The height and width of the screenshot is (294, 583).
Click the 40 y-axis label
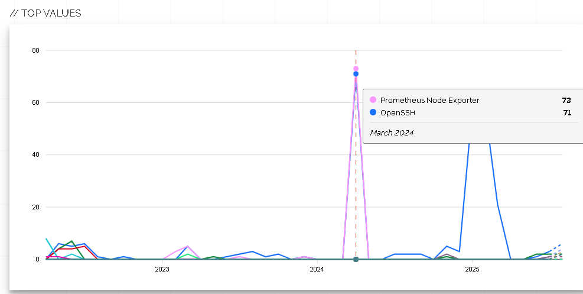tap(35, 155)
